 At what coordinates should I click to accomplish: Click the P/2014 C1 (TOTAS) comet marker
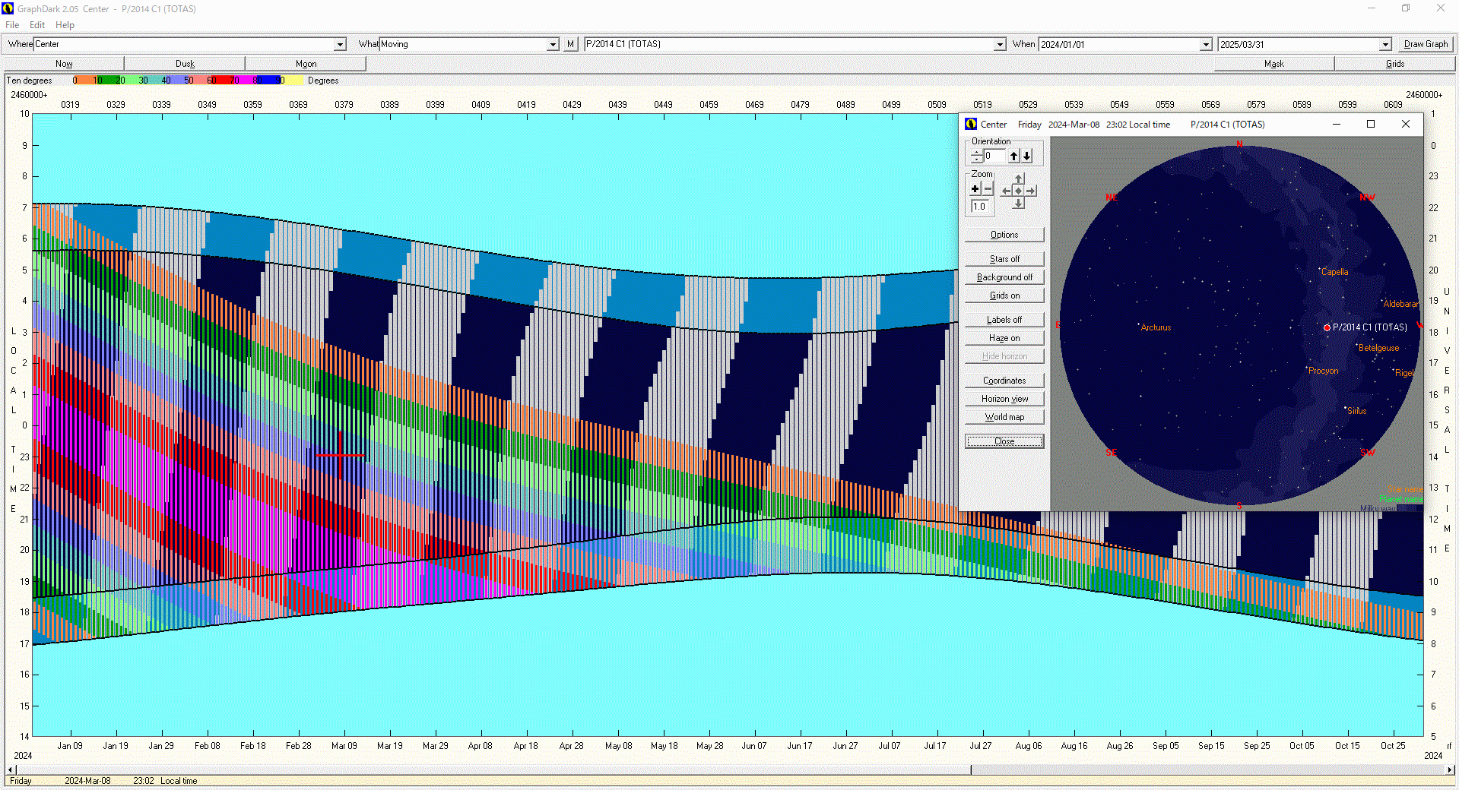pyautogui.click(x=1327, y=327)
